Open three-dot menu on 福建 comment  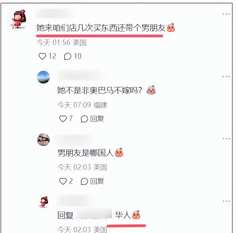(226, 77)
